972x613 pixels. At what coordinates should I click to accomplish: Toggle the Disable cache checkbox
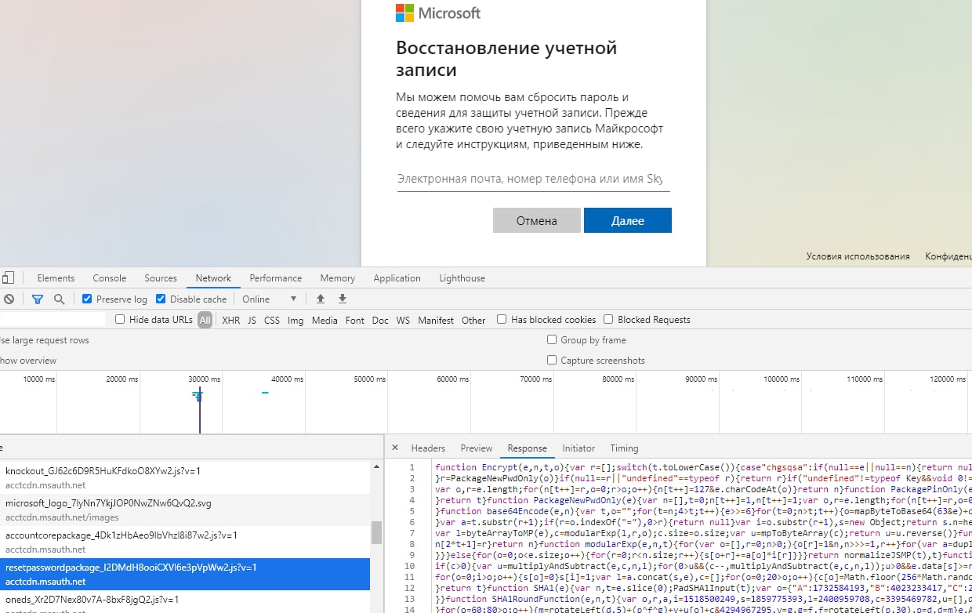tap(161, 299)
